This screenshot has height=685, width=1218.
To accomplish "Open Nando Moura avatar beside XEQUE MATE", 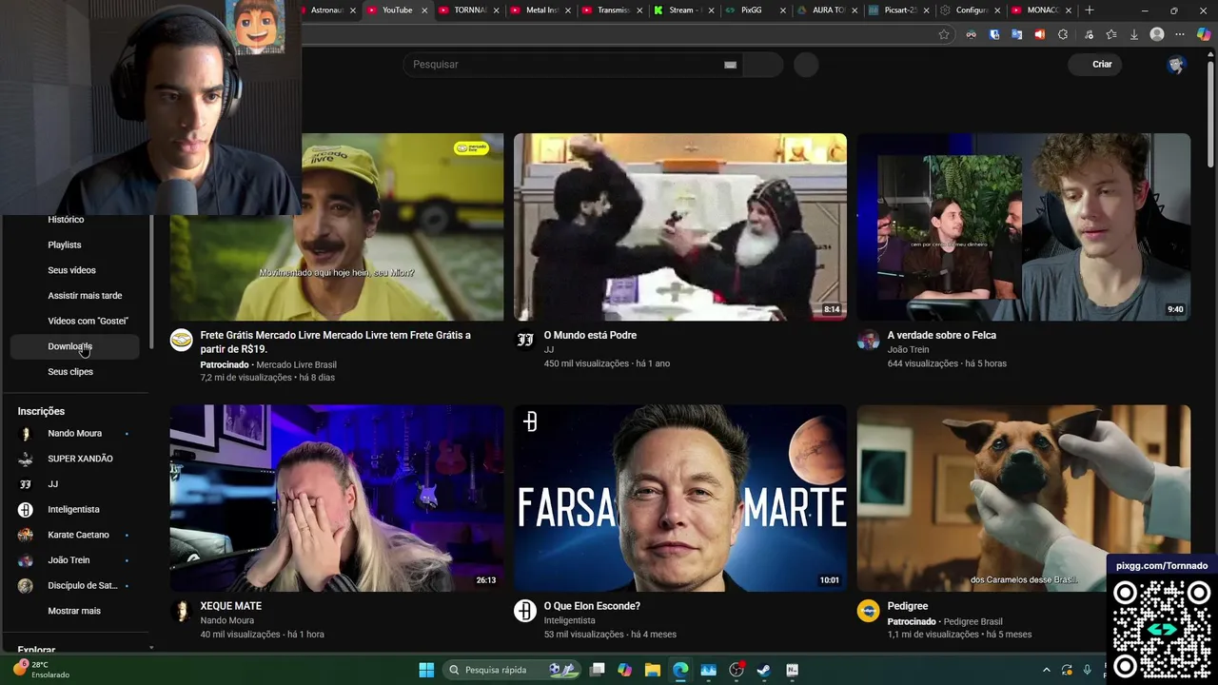I will [x=181, y=611].
